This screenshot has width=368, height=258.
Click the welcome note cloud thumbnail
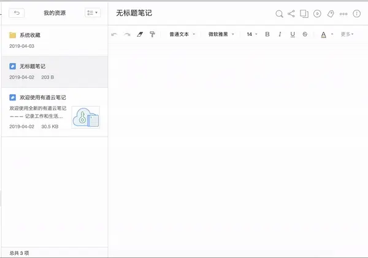coord(86,117)
